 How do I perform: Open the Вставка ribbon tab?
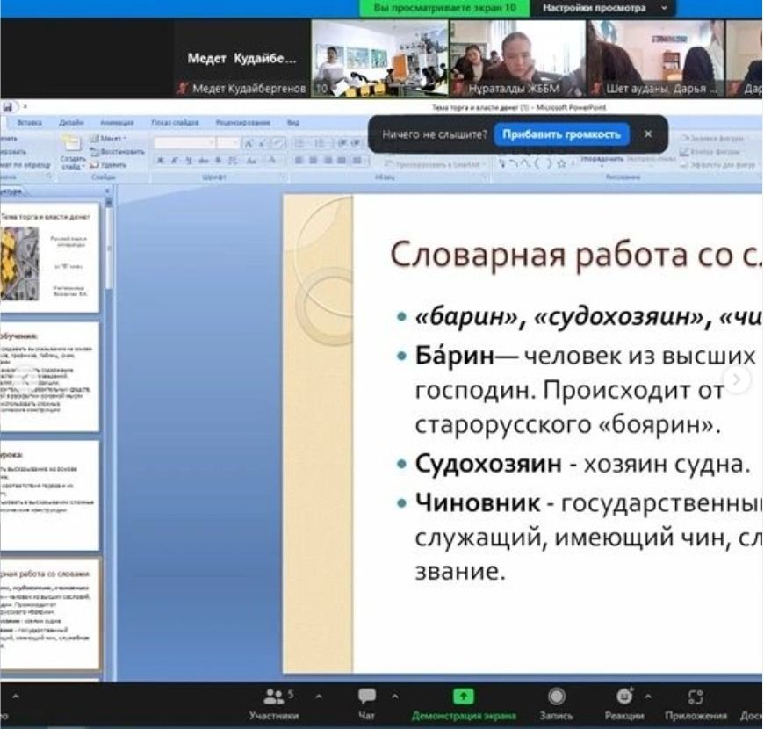30,124
